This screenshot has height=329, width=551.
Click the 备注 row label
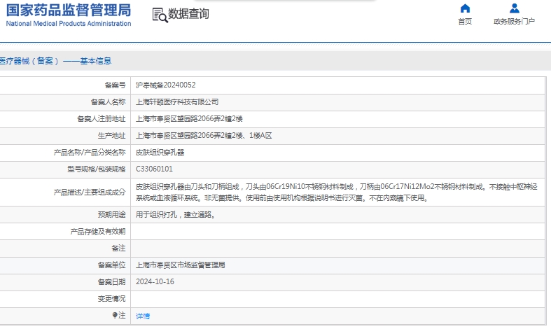click(118, 248)
